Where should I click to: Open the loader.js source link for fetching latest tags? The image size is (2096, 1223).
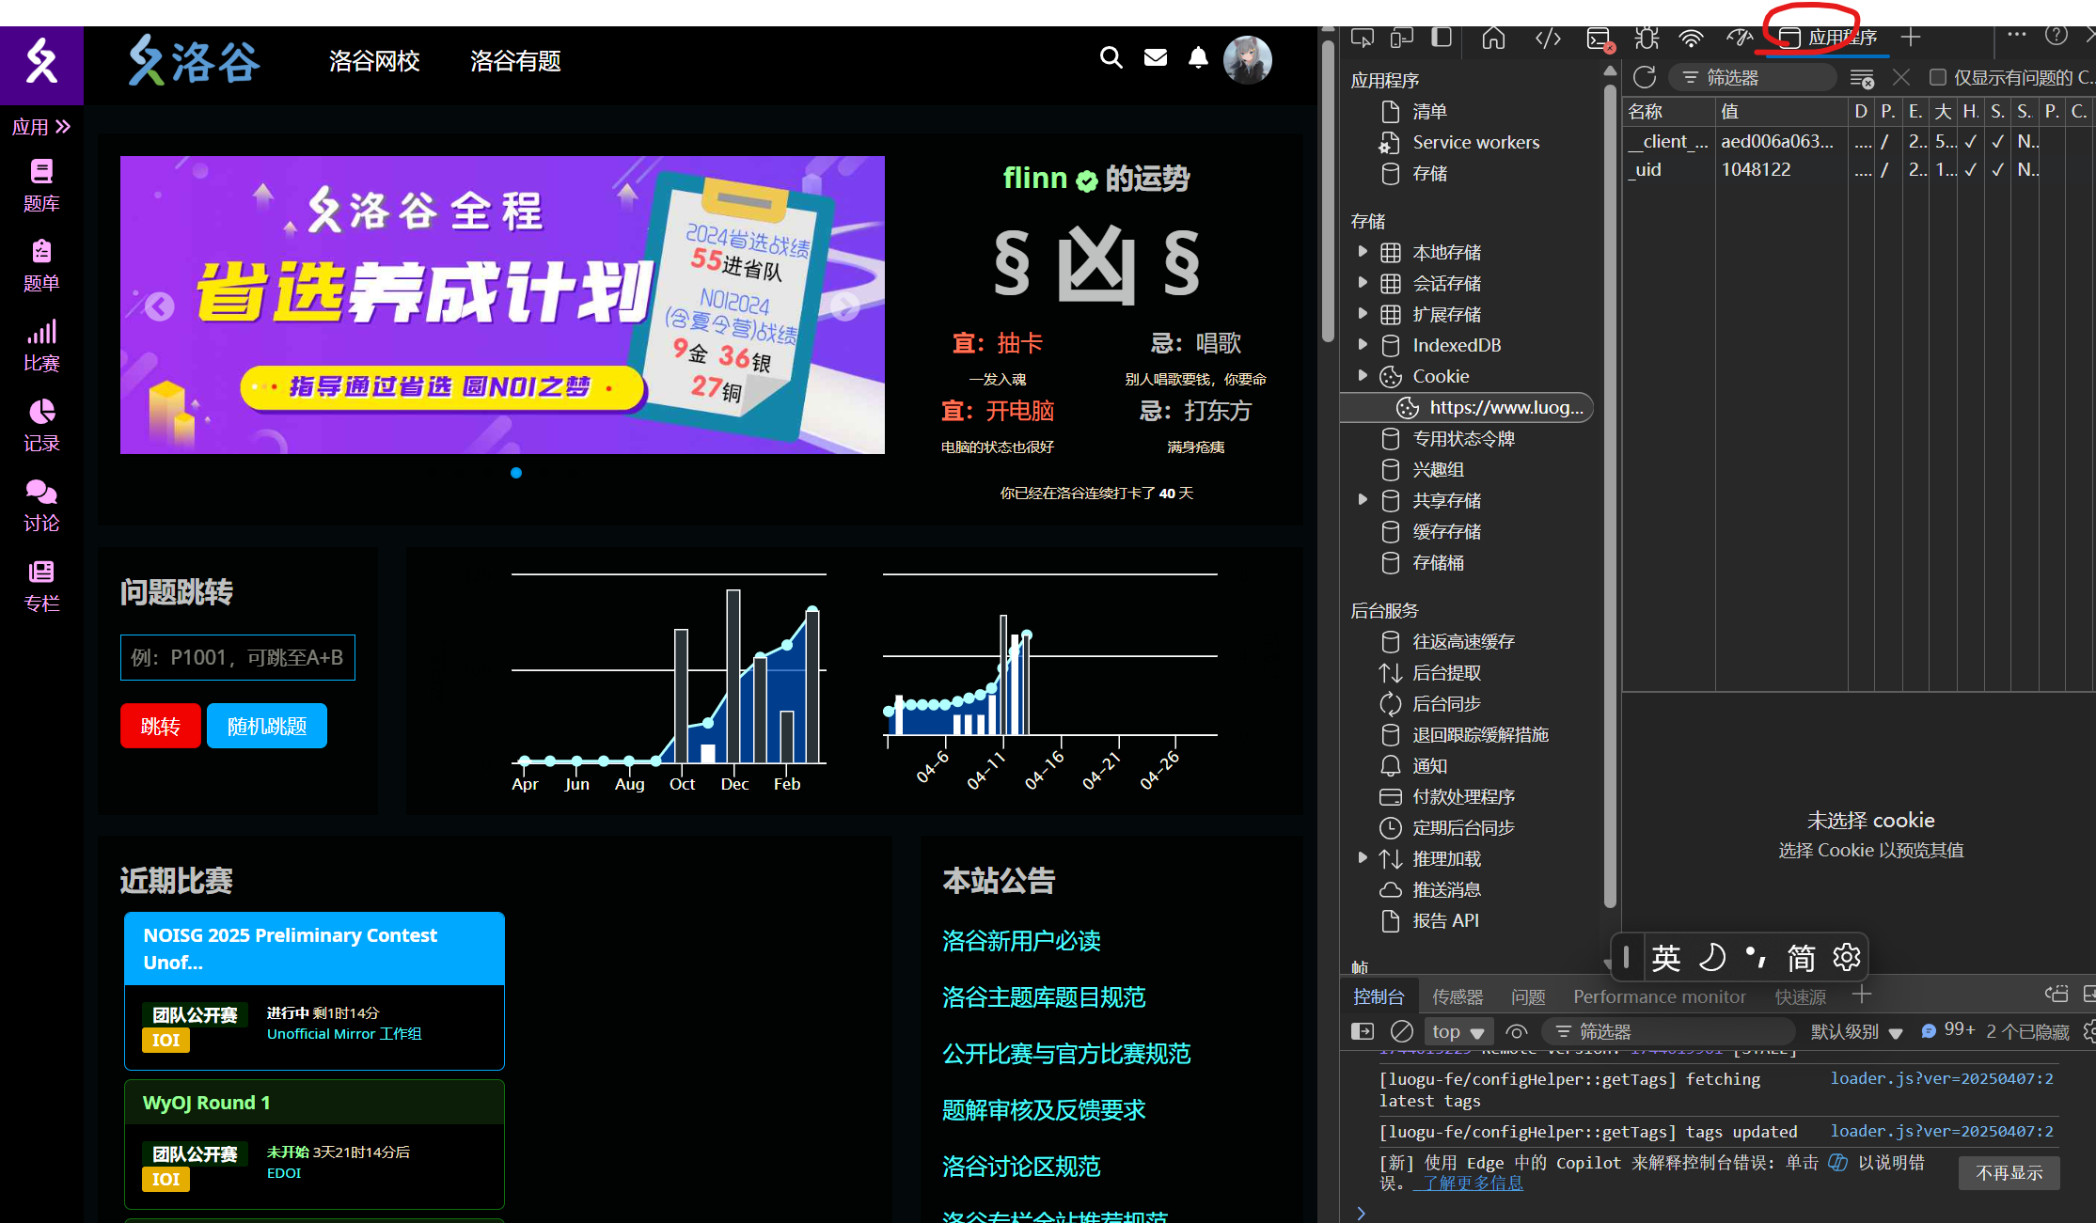1942,1079
